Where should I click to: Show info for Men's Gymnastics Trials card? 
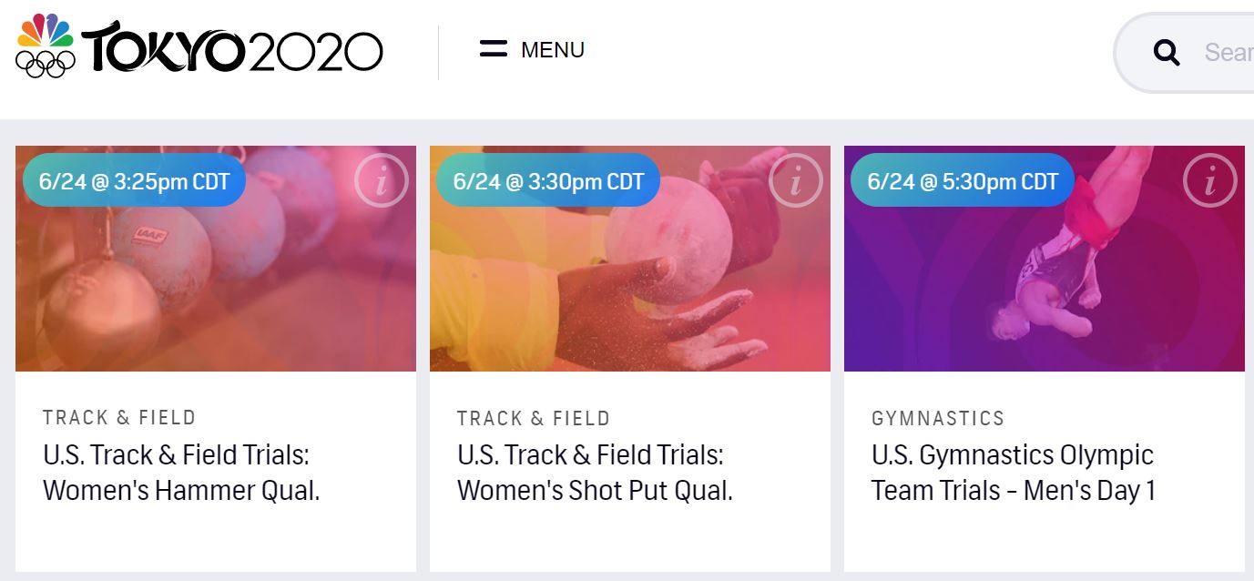pyautogui.click(x=1209, y=181)
